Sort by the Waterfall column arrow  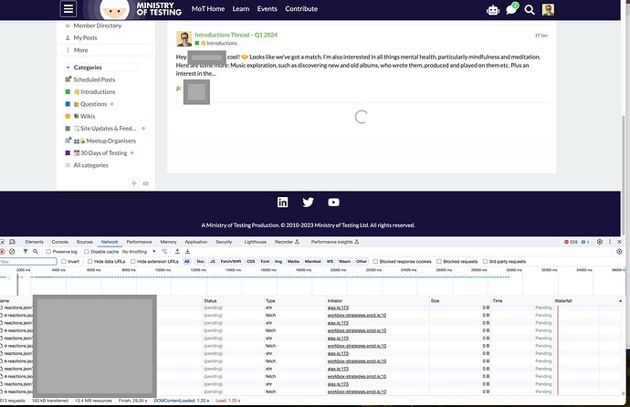[x=620, y=300]
